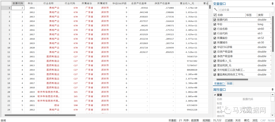This screenshot has width=275, height=122.
Task: Uncheck the 董监高和其他员工平均 variable checkbox
Action: pos(215,75)
